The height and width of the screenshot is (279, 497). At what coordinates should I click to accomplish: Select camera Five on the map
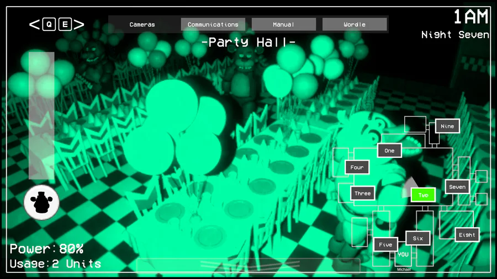tap(385, 244)
